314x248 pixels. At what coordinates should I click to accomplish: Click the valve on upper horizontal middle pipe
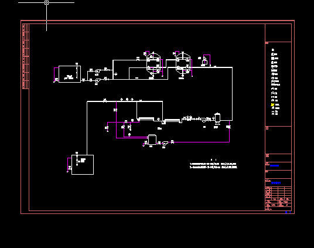[x=104, y=100]
